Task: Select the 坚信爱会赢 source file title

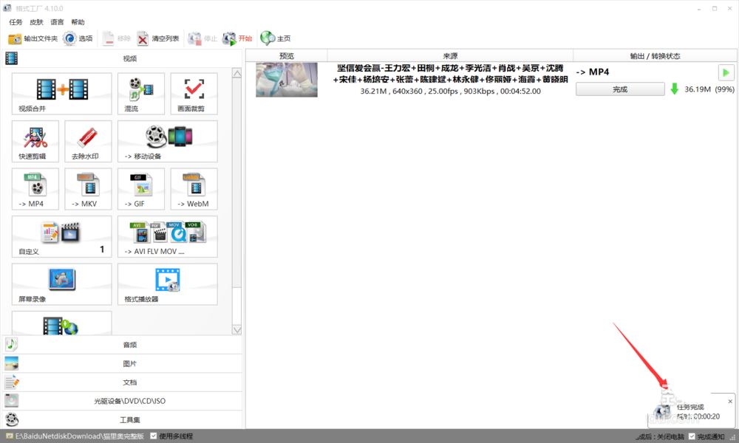Action: (450, 74)
